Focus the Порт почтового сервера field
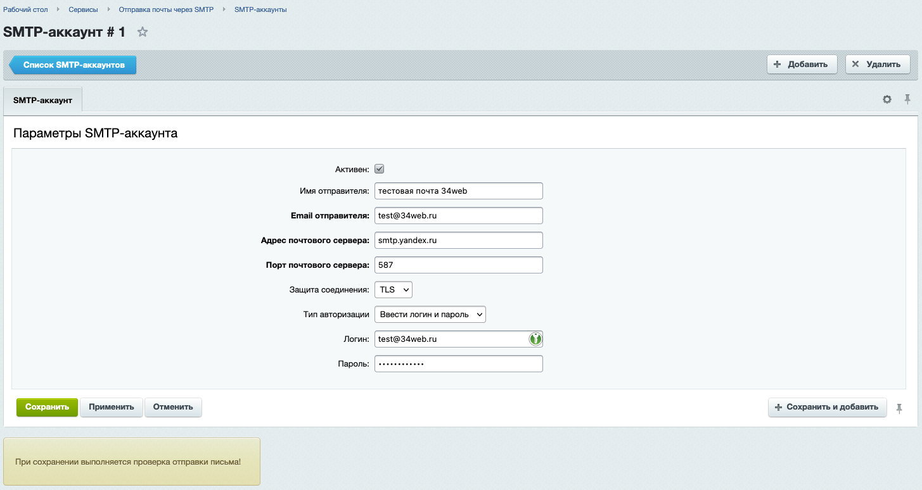The image size is (922, 490). (x=459, y=265)
